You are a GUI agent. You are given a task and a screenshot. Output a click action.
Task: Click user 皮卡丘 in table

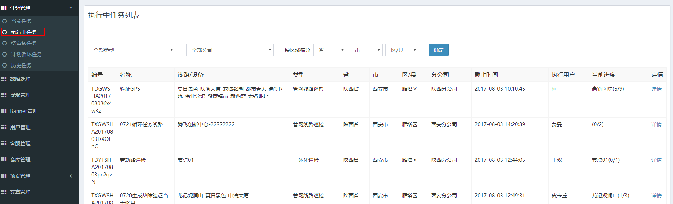559,196
